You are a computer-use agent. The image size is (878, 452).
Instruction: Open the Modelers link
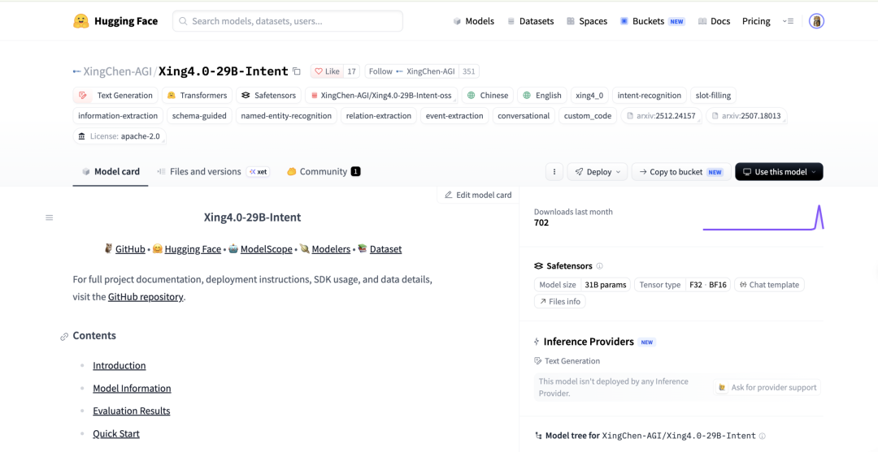331,249
